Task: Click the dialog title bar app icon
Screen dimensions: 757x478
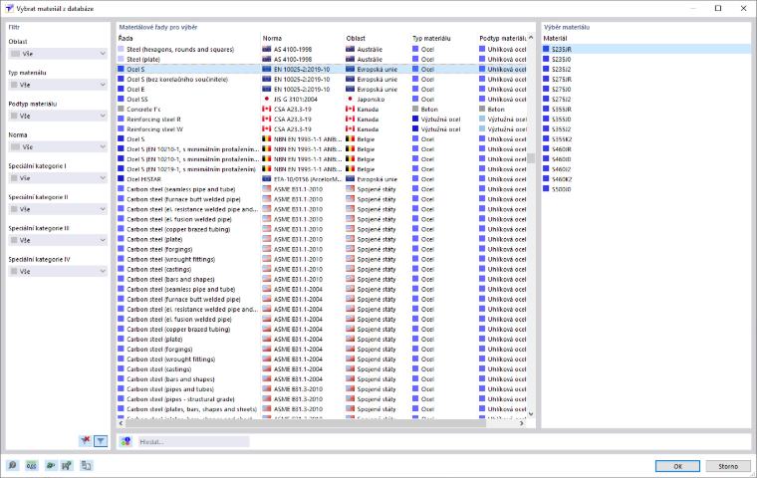Action: pyautogui.click(x=9, y=8)
